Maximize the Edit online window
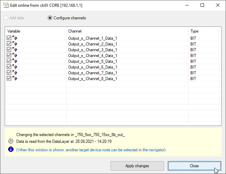 point(202,5)
